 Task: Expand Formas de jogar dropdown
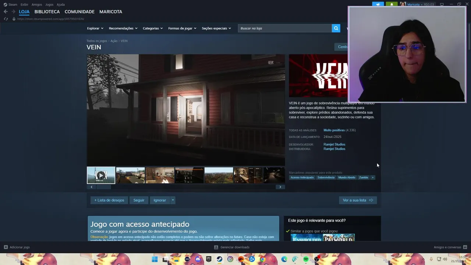(182, 28)
